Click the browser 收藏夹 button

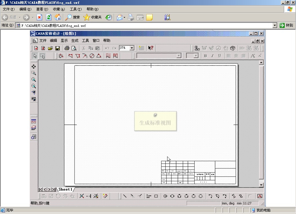pyautogui.click(x=92, y=17)
